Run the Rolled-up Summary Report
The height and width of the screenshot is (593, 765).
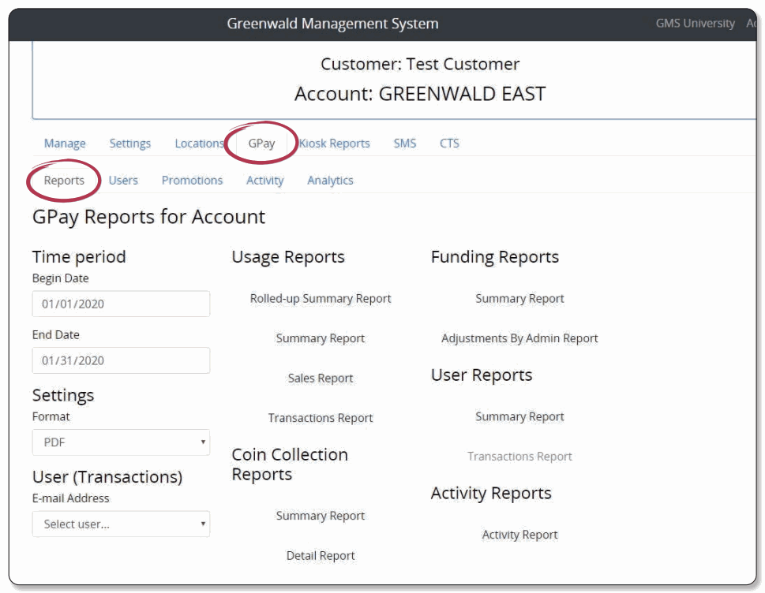(x=321, y=298)
